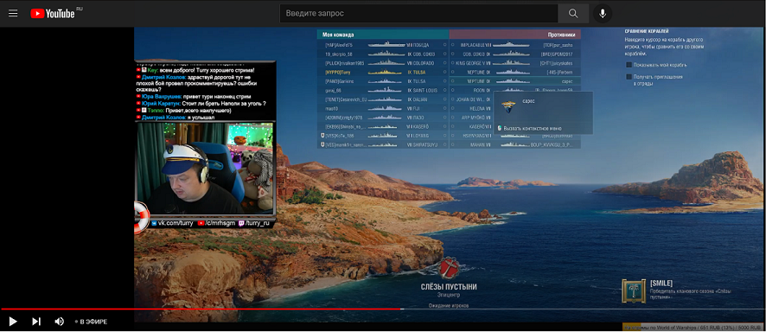Viewport: 766px width, 332px height.
Task: Jump to live with 'В ЭФИРЕ' indicator
Action: click(x=92, y=322)
